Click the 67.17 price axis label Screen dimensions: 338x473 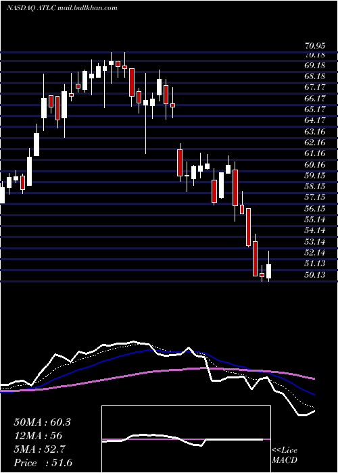coord(315,87)
